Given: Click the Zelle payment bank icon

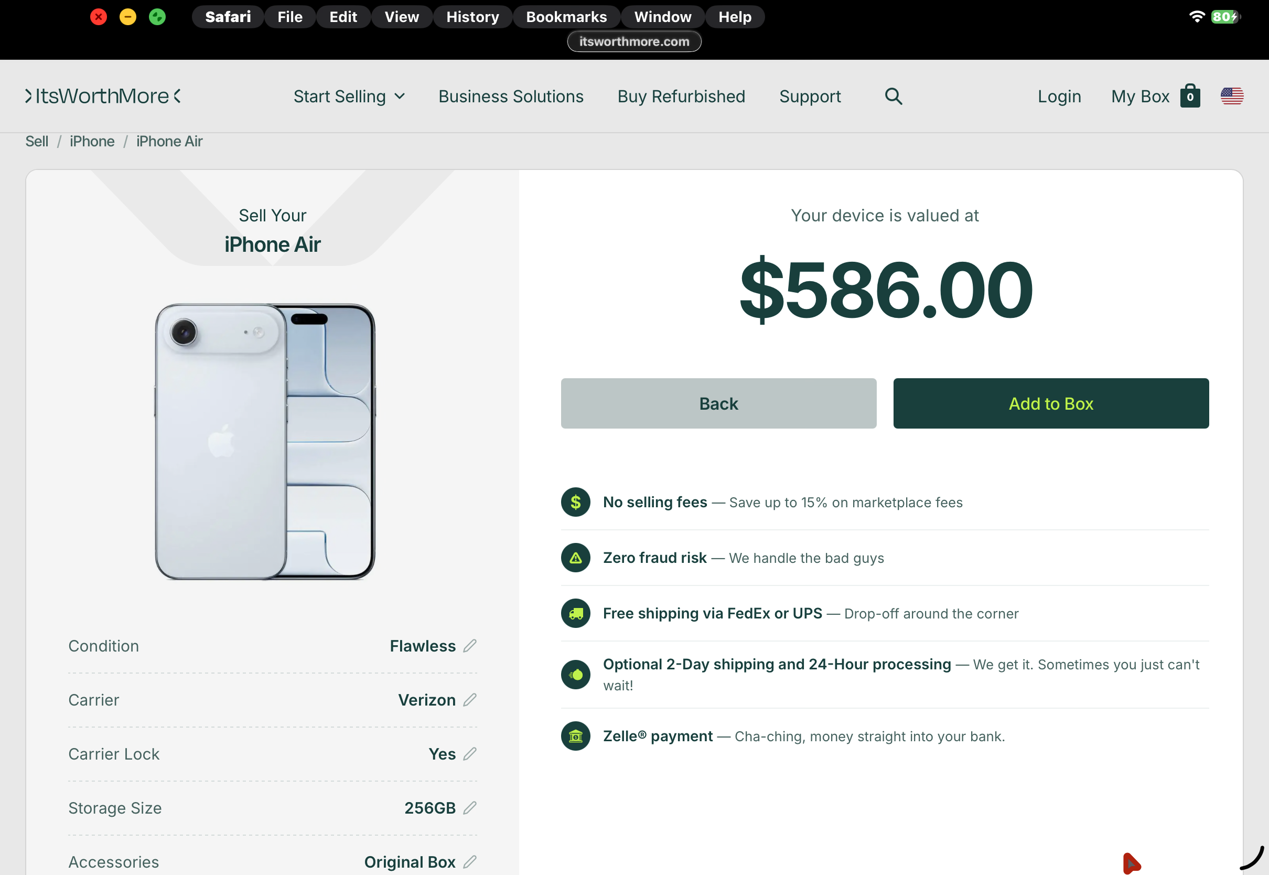Looking at the screenshot, I should [575, 736].
